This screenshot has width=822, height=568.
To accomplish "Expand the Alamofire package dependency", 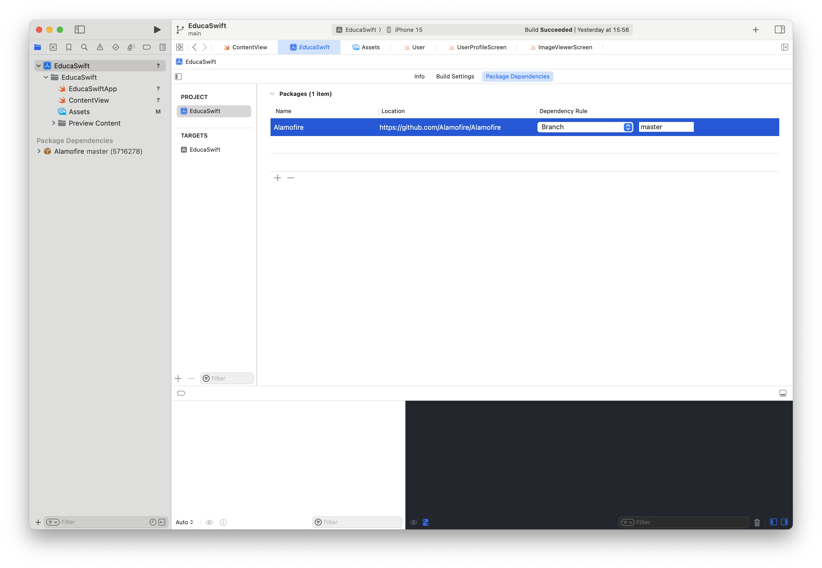I will (x=39, y=151).
